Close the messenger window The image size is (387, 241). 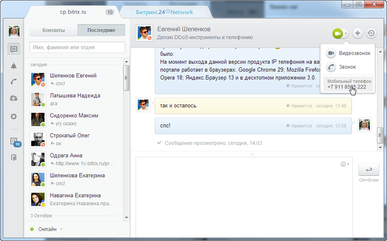374,5
